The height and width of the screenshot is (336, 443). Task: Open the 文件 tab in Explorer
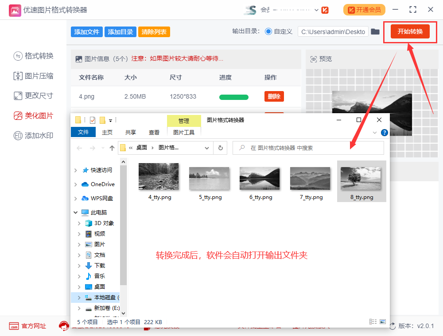(x=83, y=132)
